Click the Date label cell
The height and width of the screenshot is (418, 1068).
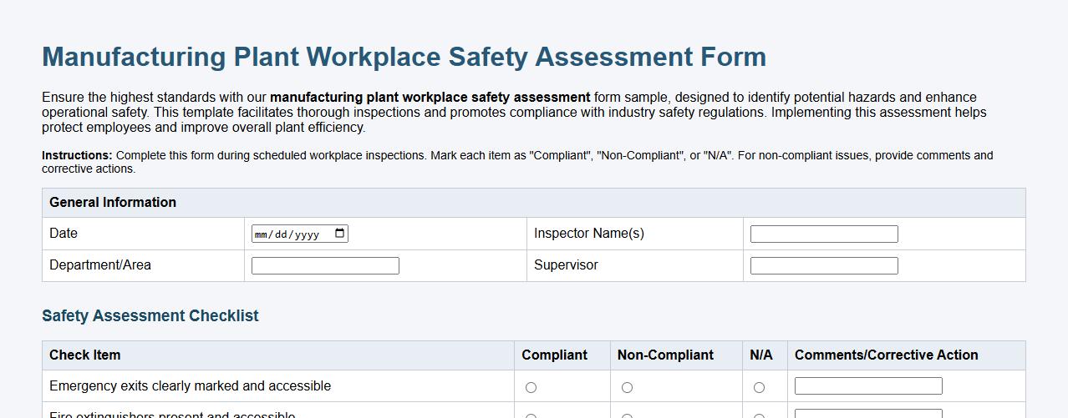coord(143,234)
